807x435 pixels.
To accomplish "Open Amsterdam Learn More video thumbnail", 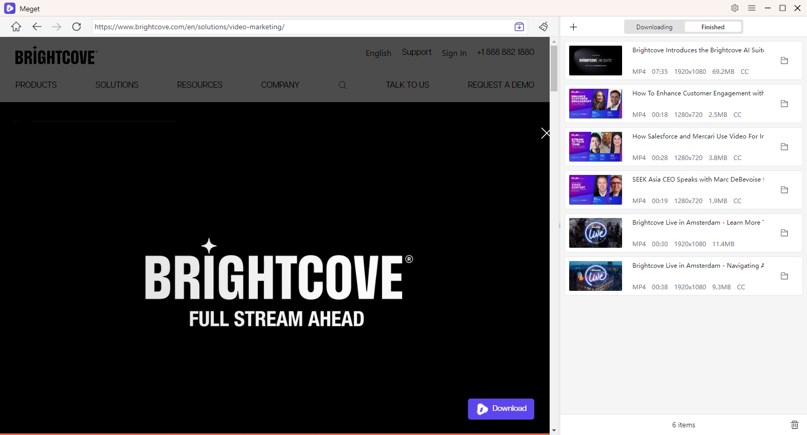I will pos(595,233).
